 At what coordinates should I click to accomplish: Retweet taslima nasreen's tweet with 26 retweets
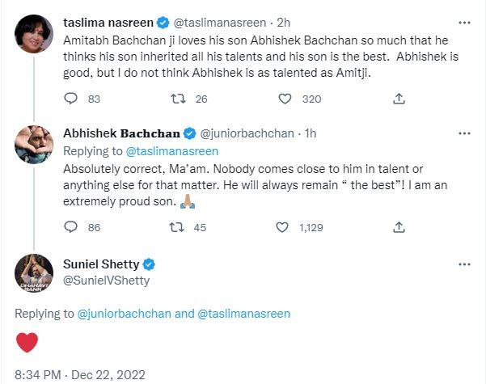179,99
